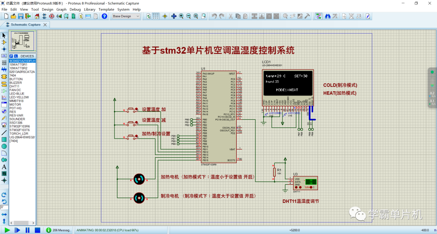Select the Junction Dot Mode tool
Viewport: 437px width, 234px height.
[4, 49]
